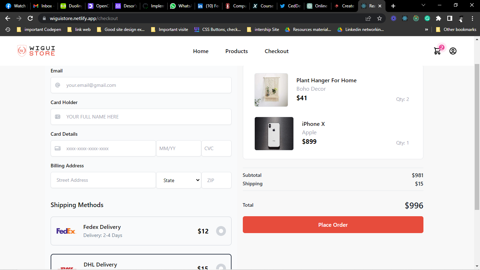The height and width of the screenshot is (270, 480).
Task: Close the active React tab
Action: coord(380,6)
